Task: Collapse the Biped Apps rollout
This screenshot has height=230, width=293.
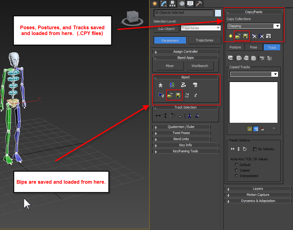Action: click(185, 58)
